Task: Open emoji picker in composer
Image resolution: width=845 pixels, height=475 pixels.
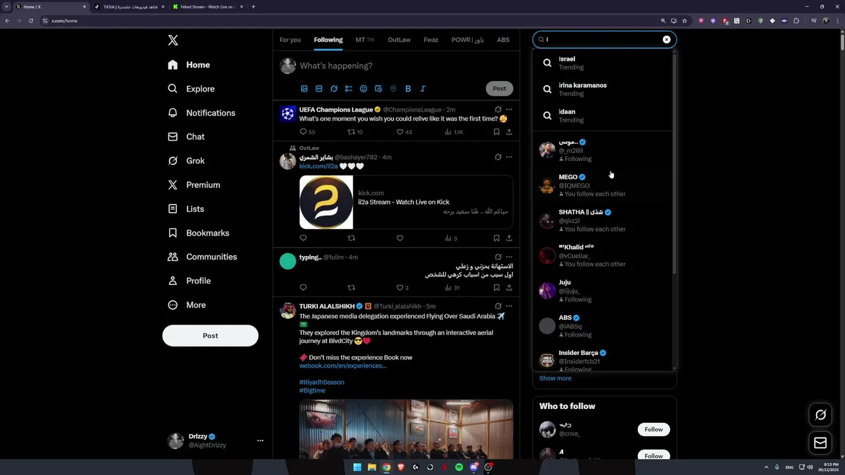Action: pos(364,88)
